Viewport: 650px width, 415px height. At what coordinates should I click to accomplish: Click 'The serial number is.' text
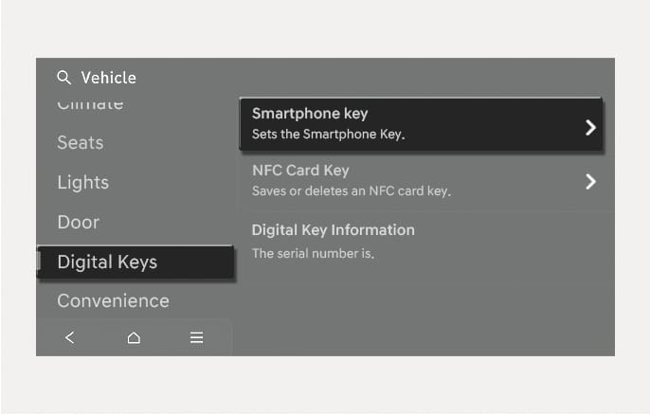coord(313,254)
